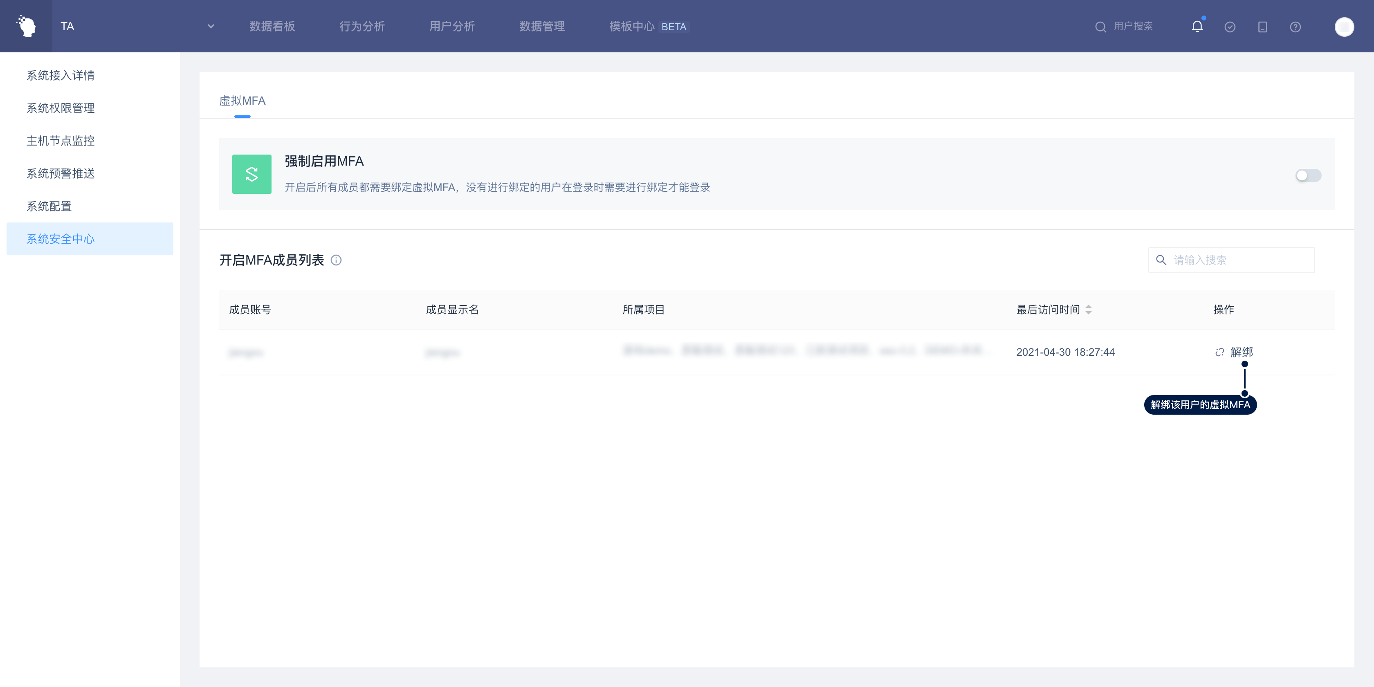Viewport: 1374px width, 687px height.
Task: Click the green 强制启用MFA icon
Action: point(252,175)
